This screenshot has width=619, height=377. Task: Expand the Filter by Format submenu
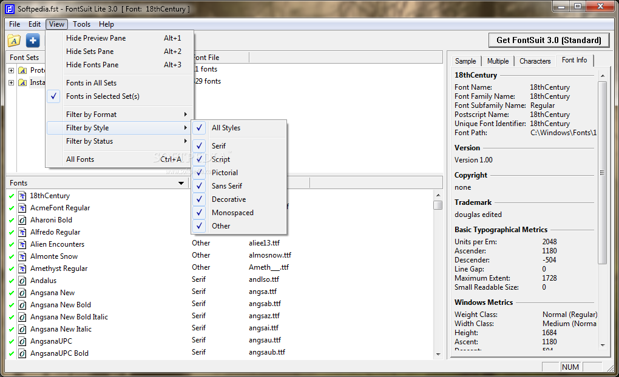pos(120,115)
